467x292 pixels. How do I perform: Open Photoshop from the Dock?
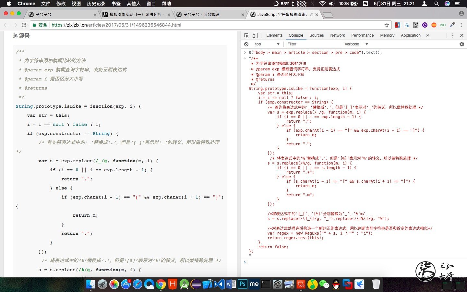[243, 284]
